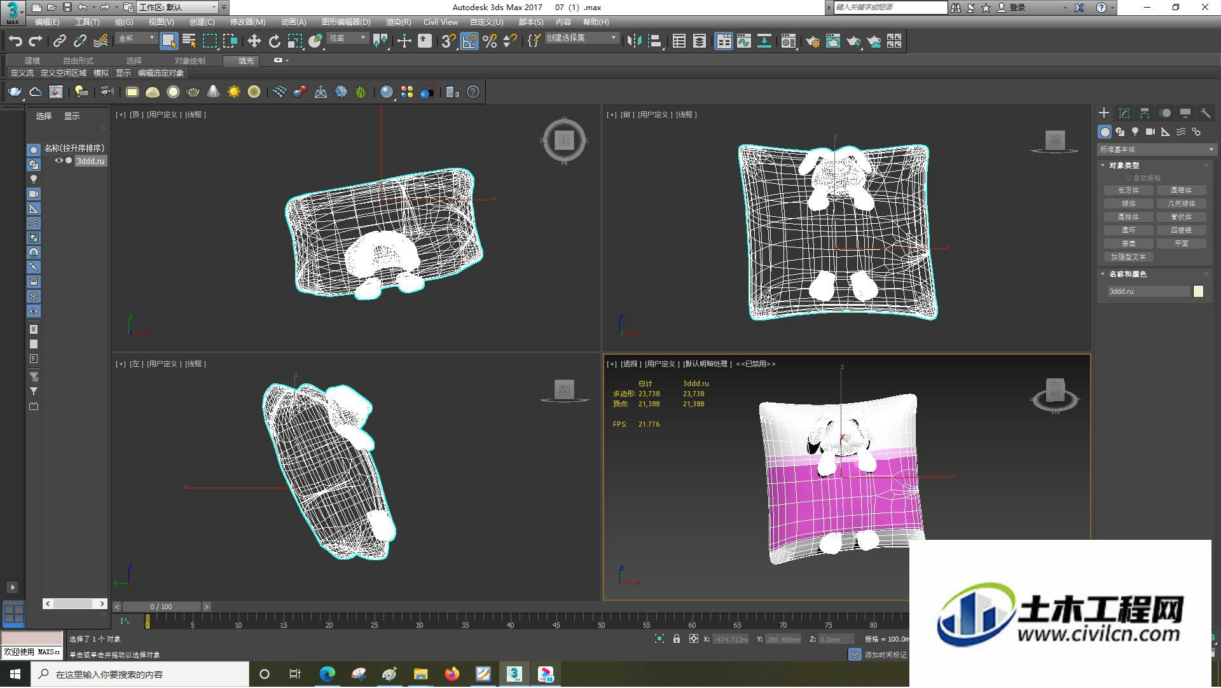The width and height of the screenshot is (1221, 688).
Task: Open the Modify command panel tab
Action: 1124,113
